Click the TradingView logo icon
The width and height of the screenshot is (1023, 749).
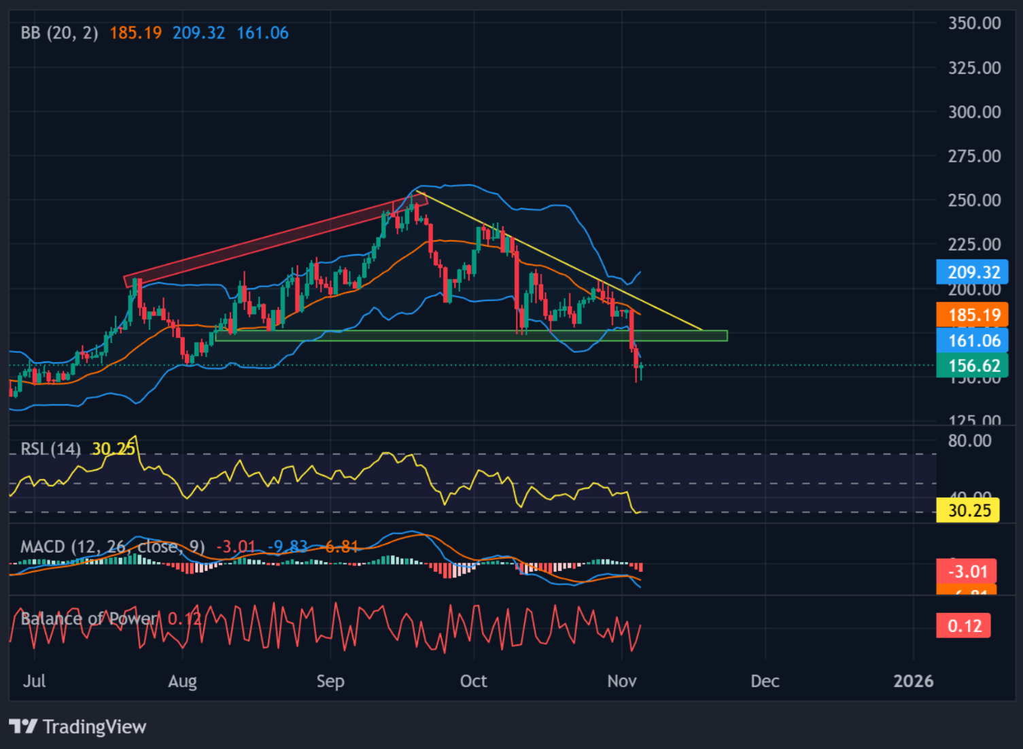(x=23, y=727)
